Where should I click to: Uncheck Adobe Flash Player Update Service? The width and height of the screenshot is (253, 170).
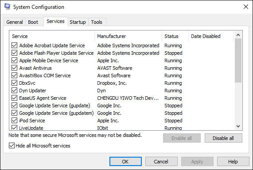(14, 53)
